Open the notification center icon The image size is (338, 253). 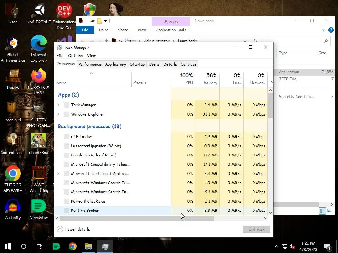pos(328,246)
